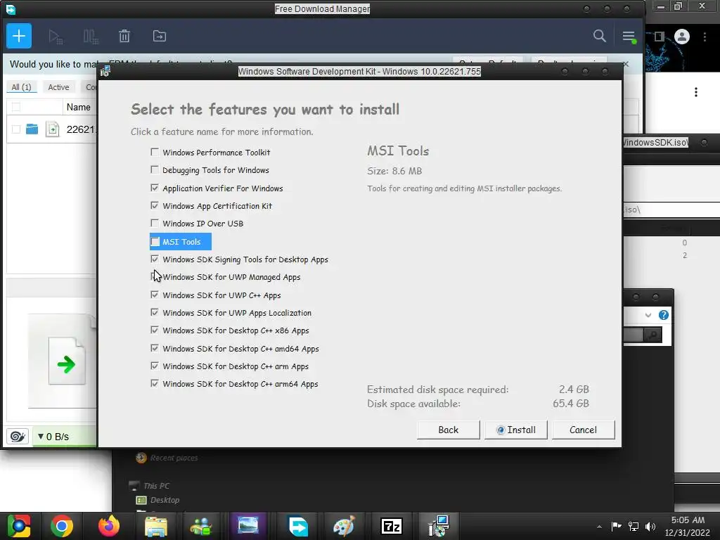Click the pause downloads icon

91,37
